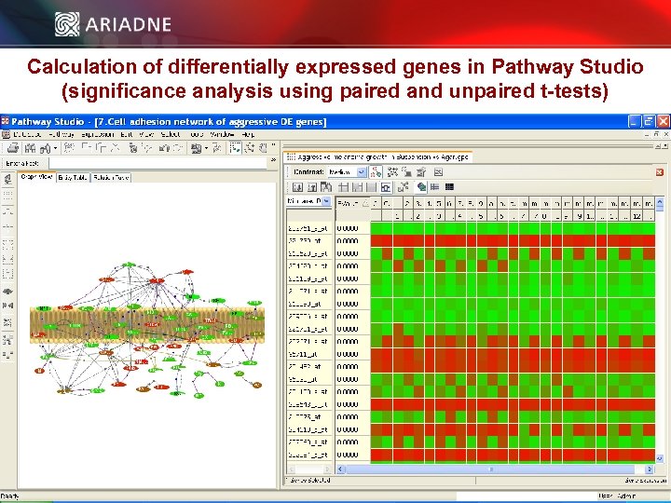The width and height of the screenshot is (671, 503).
Task: Click the heatmap vertical scroll down arrow
Action: point(660,458)
